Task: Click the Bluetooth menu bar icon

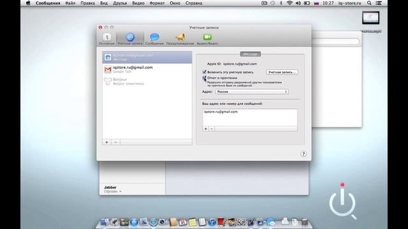Action: [x=281, y=3]
